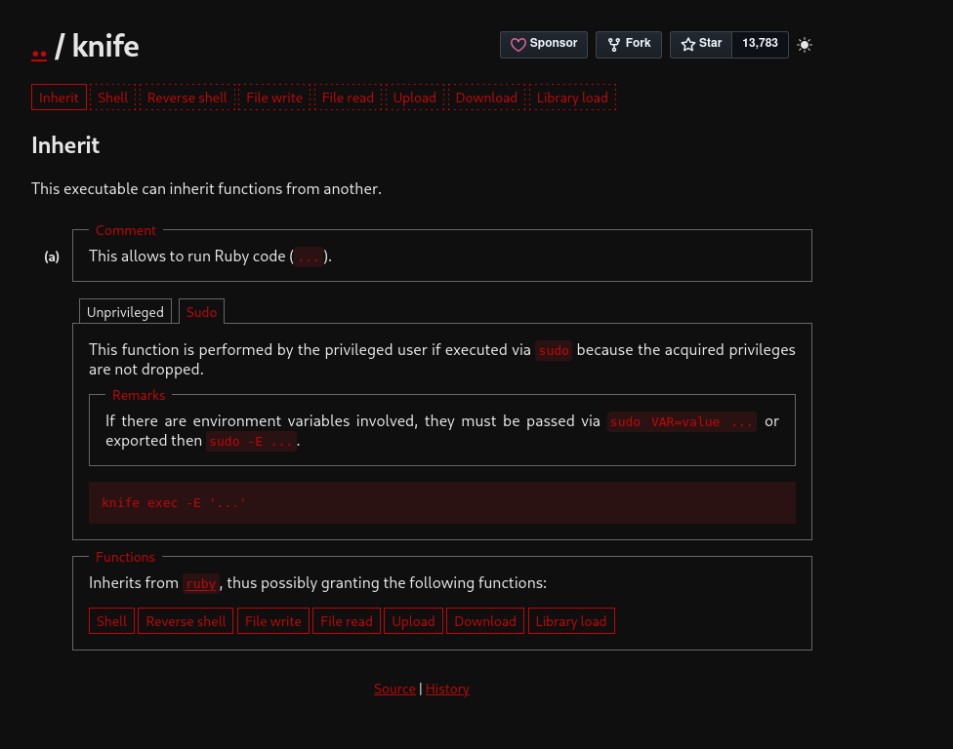
Task: Open the 13,783 stargazers count
Action: pyautogui.click(x=760, y=44)
